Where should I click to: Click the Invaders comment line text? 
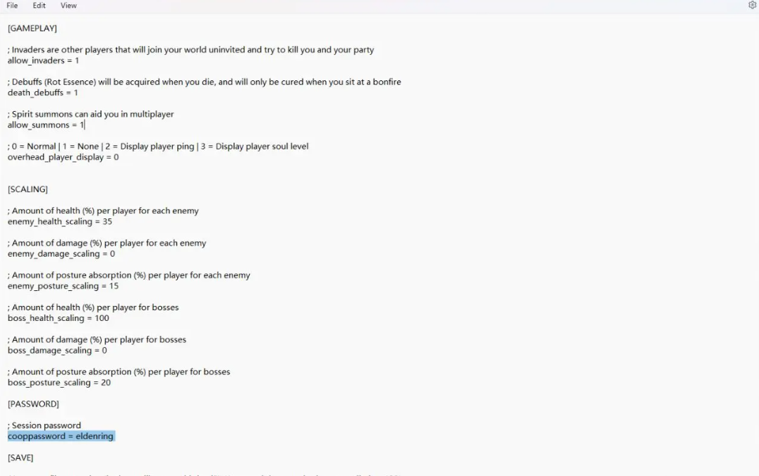point(191,49)
